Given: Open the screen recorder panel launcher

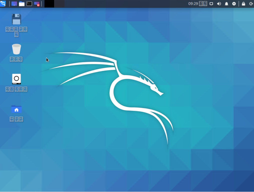Looking at the screenshot, I should click(37, 4).
